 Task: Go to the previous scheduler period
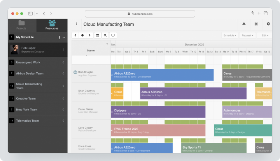click(x=75, y=35)
